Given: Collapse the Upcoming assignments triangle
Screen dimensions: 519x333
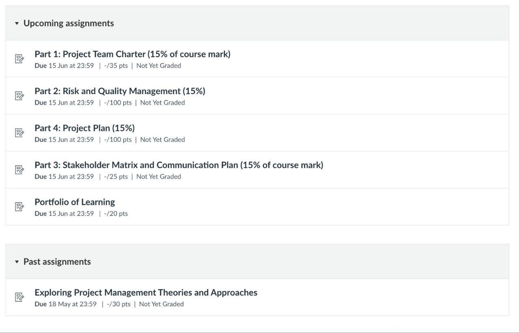Looking at the screenshot, I should (17, 23).
